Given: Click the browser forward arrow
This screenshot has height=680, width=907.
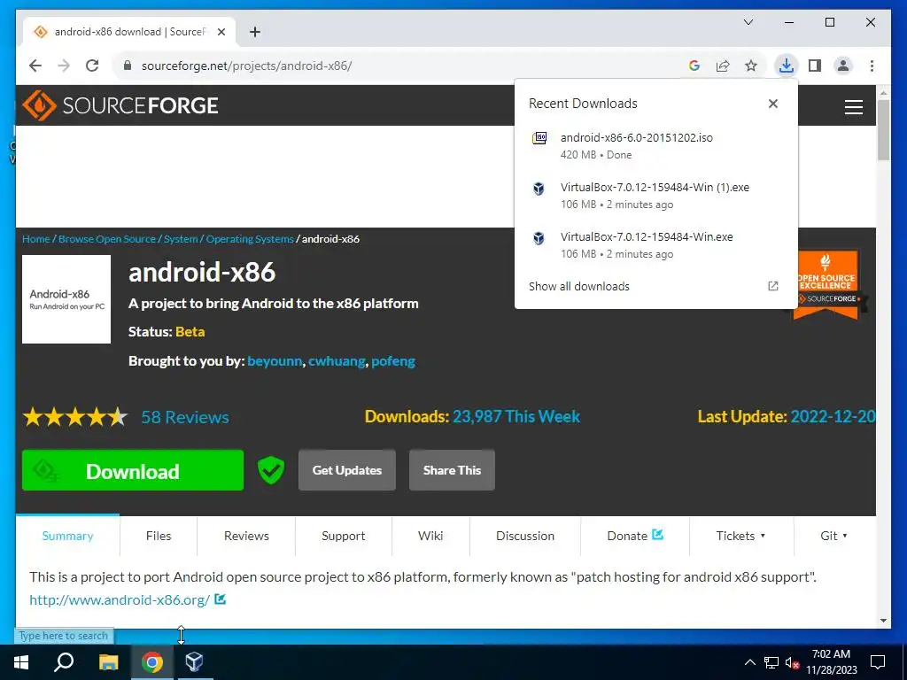Looking at the screenshot, I should [x=64, y=66].
